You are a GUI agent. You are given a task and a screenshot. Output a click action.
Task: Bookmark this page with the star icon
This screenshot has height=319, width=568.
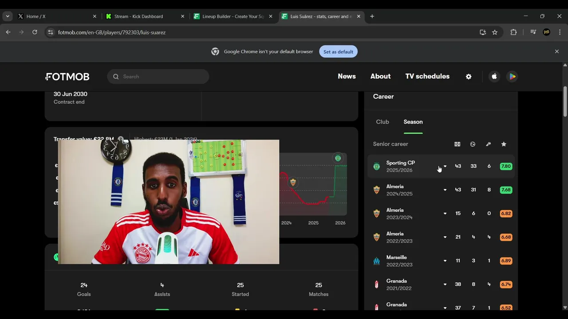point(495,32)
